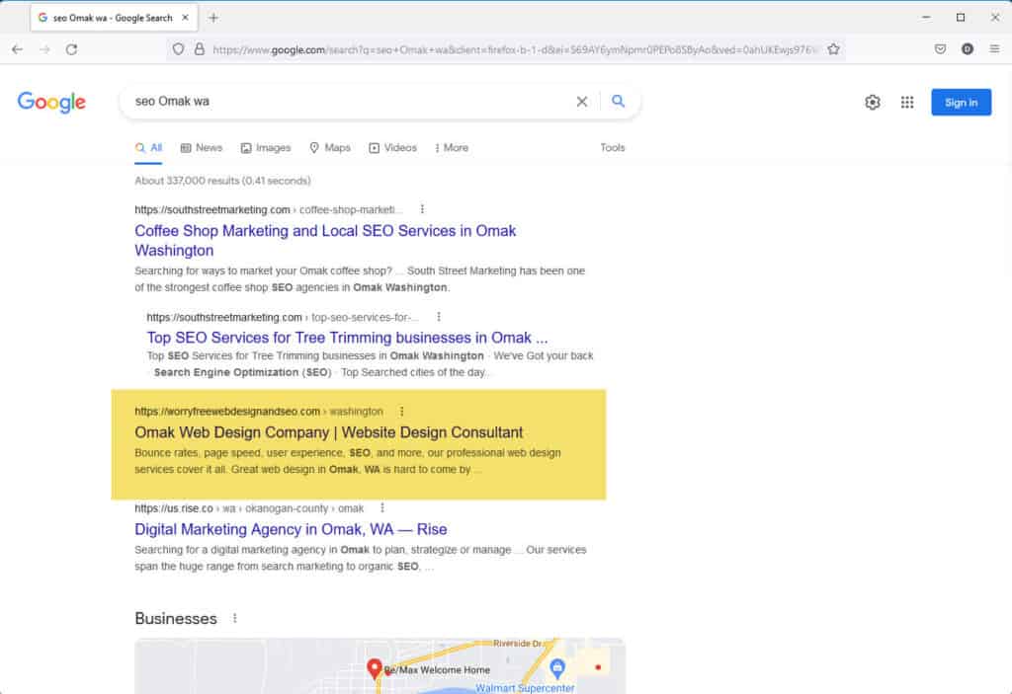
Task: Click the browser address bar URL
Action: [513, 49]
